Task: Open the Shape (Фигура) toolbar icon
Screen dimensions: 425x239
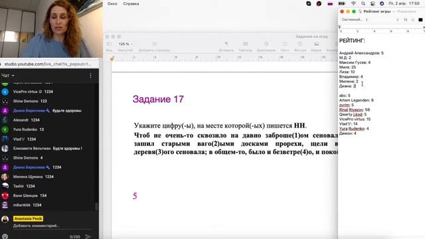Action: 300,44
